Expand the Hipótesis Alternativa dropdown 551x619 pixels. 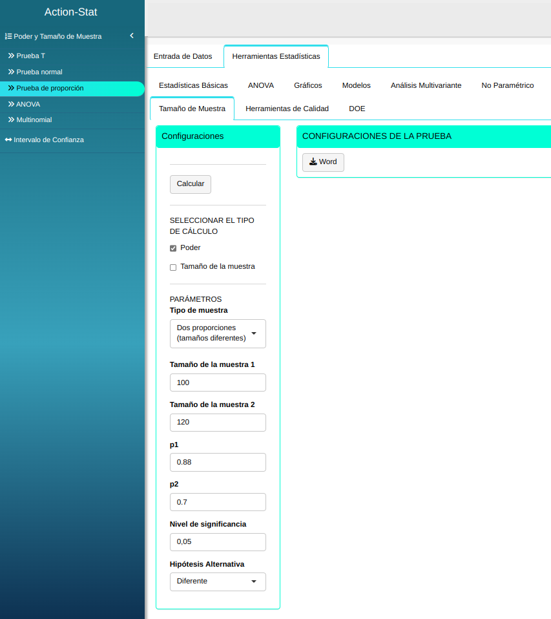(x=218, y=582)
